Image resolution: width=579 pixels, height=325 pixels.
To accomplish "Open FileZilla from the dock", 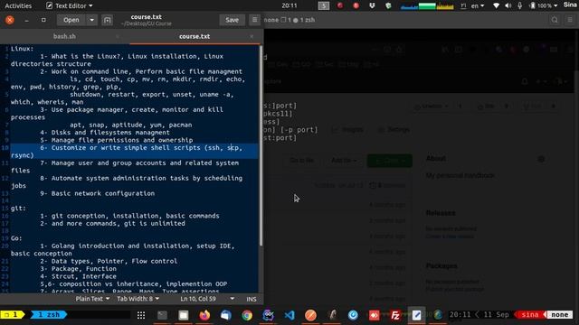I will click(x=395, y=315).
